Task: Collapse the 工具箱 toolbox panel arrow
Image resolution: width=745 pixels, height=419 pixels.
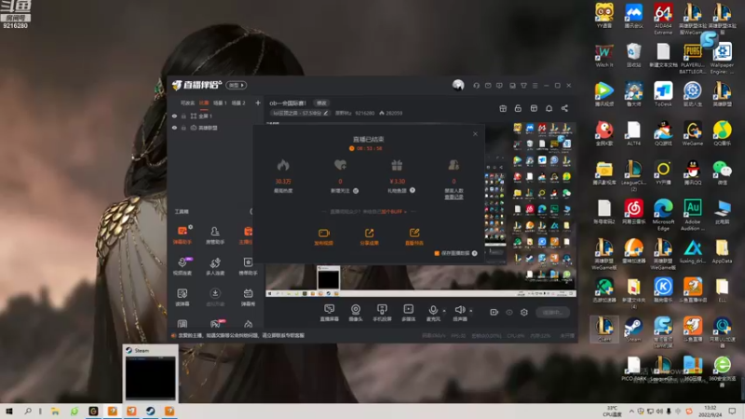Action: [251, 211]
